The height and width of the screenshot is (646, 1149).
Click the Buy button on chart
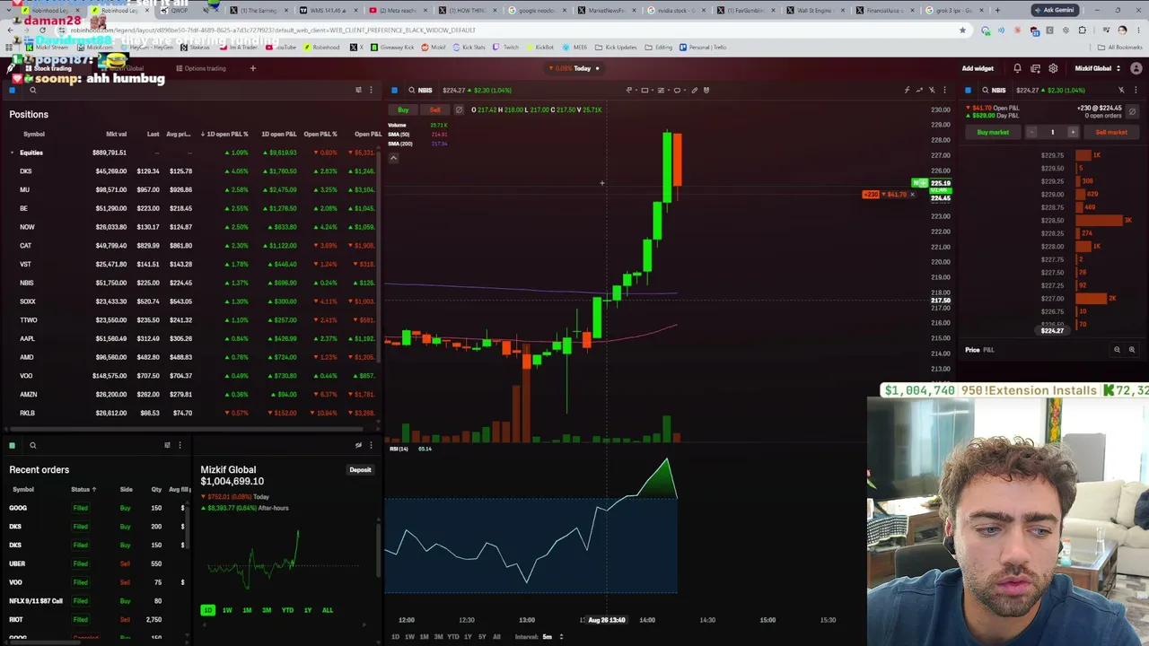click(x=403, y=109)
